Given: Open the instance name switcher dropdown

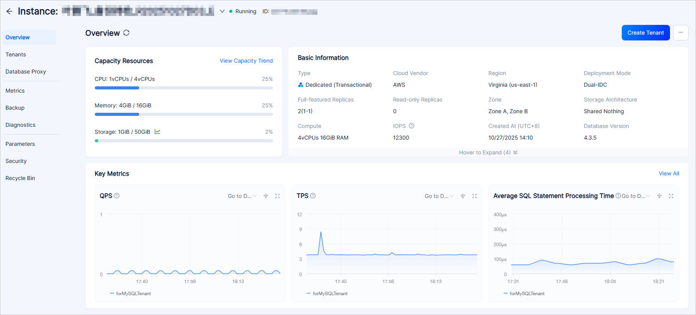Looking at the screenshot, I should (x=222, y=11).
